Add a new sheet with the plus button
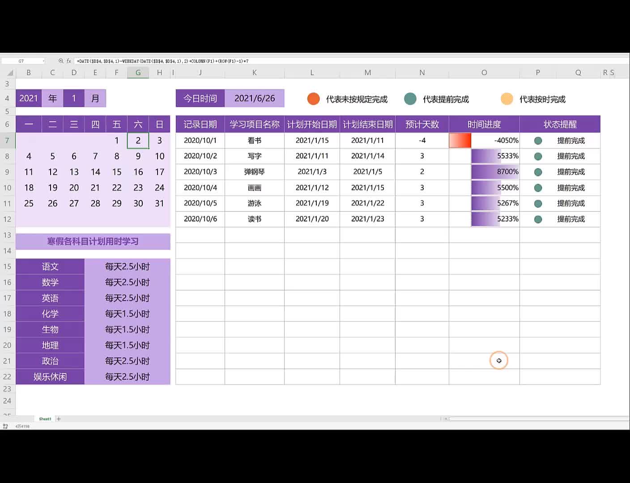Screen dimensions: 630x483 (59, 419)
